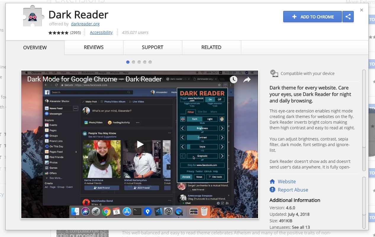
Task: Select the Version 4.6.0 text
Action: 282,208
